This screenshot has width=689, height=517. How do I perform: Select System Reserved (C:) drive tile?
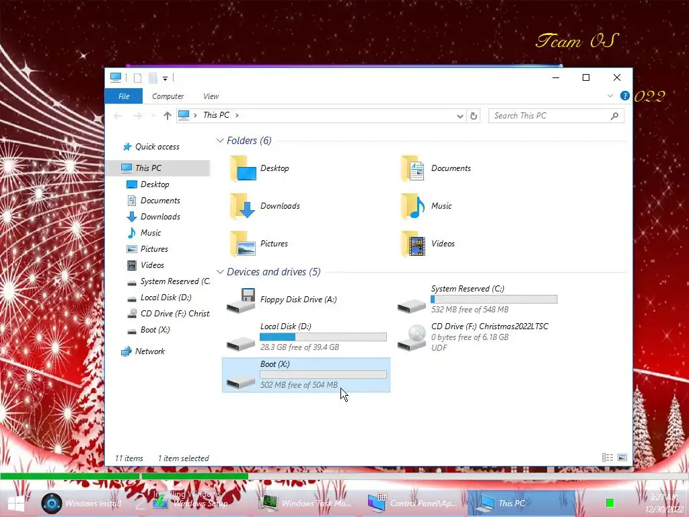click(x=477, y=299)
